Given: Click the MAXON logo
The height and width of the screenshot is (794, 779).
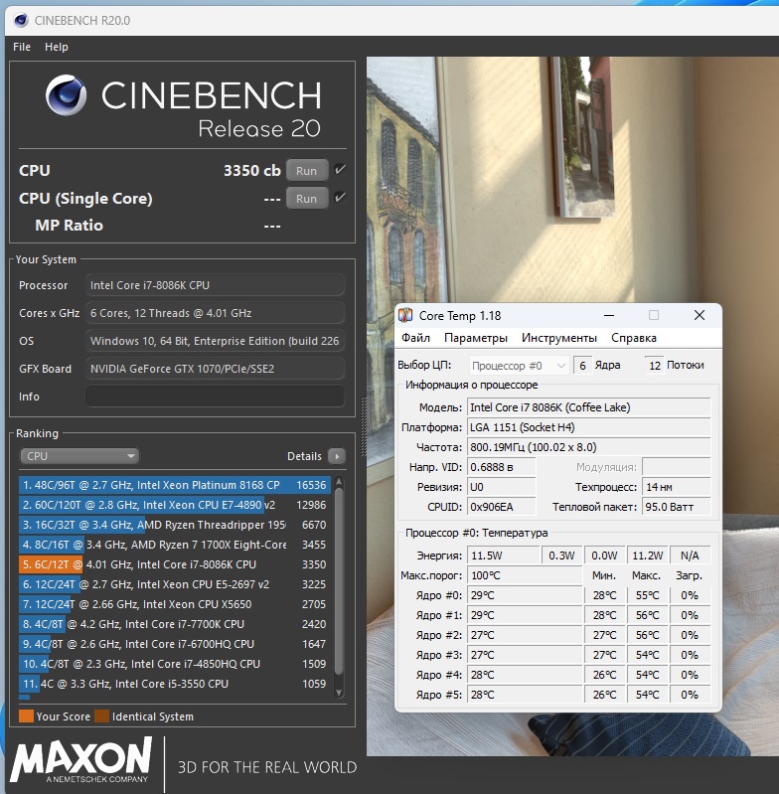Looking at the screenshot, I should pos(81,759).
